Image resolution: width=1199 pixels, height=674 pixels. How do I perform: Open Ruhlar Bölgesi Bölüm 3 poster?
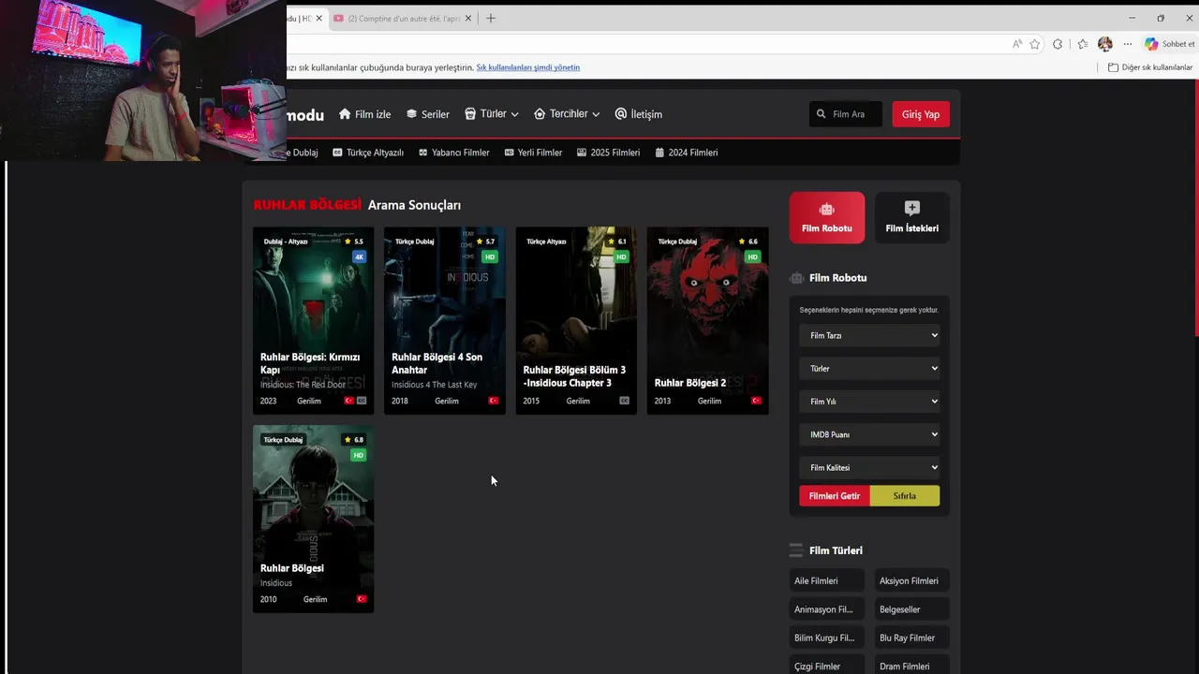(576, 320)
